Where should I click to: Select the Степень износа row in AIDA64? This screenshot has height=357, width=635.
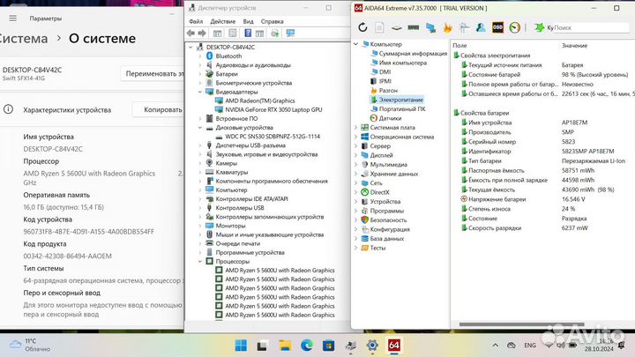coord(542,209)
